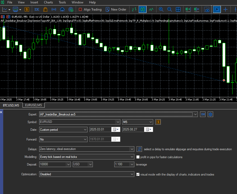Click the dollar trading panel icon

pyautogui.click(x=27, y=9)
